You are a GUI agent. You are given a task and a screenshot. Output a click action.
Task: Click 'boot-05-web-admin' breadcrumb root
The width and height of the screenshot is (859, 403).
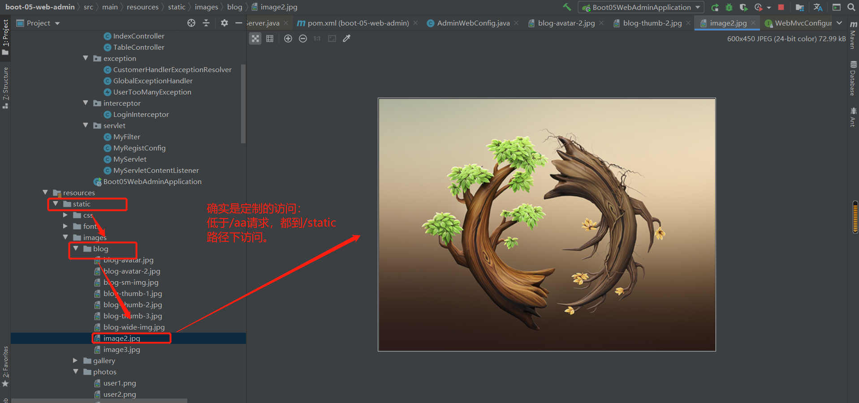point(40,7)
